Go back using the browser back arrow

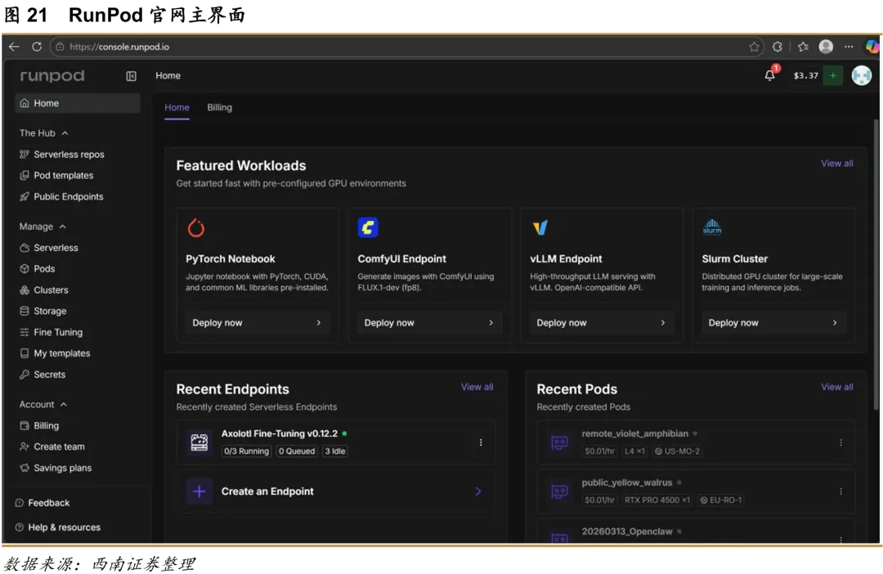(x=14, y=47)
